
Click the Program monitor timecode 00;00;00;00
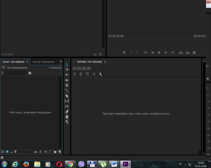pos(116,36)
